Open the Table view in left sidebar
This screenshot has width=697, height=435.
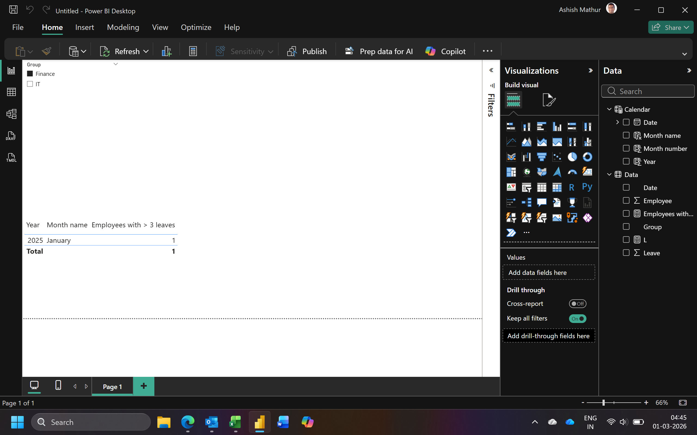pyautogui.click(x=11, y=92)
